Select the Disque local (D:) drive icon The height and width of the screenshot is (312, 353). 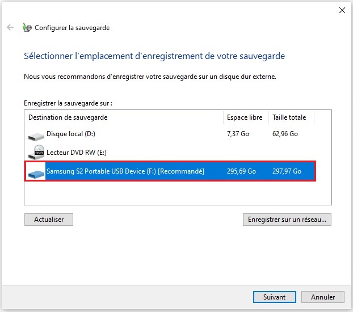pos(36,136)
